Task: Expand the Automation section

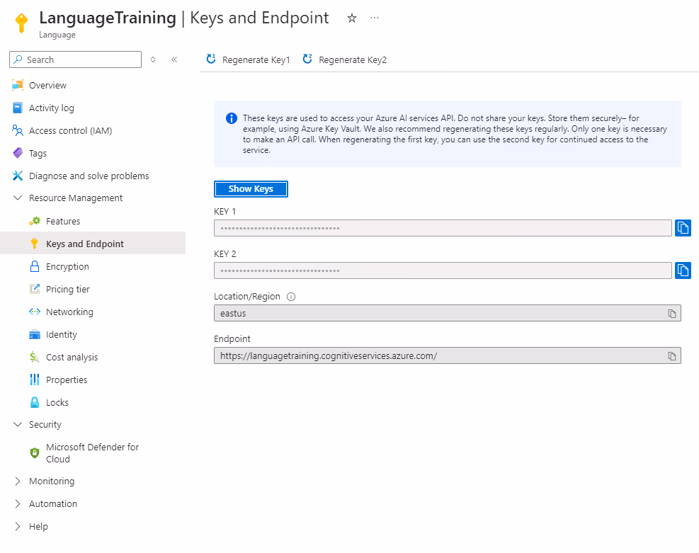Action: coord(18,504)
